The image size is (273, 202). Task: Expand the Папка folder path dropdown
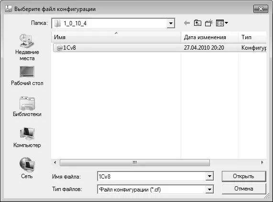pyautogui.click(x=171, y=23)
